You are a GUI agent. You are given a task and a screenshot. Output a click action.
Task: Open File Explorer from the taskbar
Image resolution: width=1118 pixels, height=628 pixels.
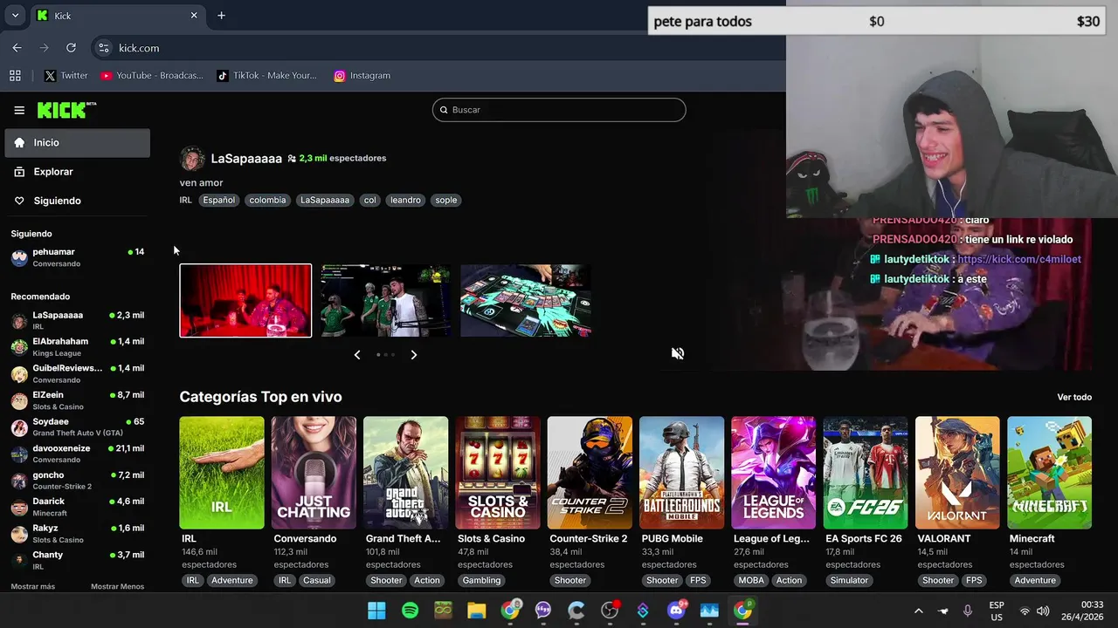(x=476, y=611)
